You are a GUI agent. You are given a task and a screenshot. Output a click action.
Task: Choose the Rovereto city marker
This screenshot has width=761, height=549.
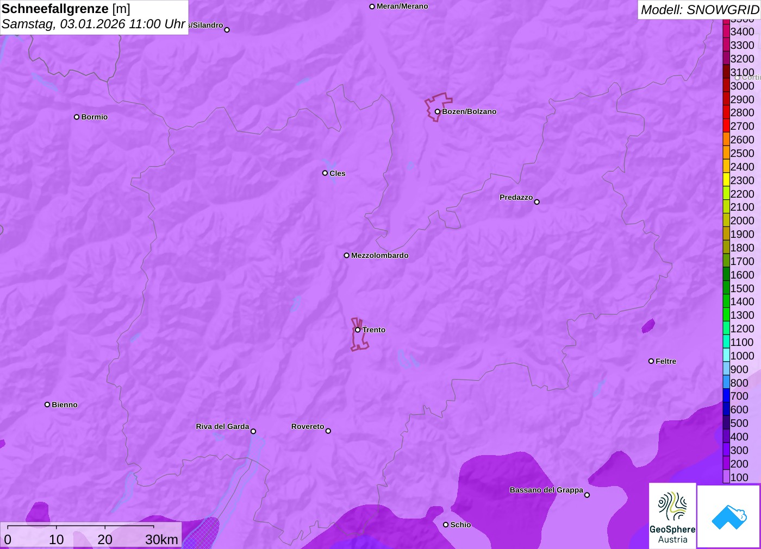[x=328, y=431]
